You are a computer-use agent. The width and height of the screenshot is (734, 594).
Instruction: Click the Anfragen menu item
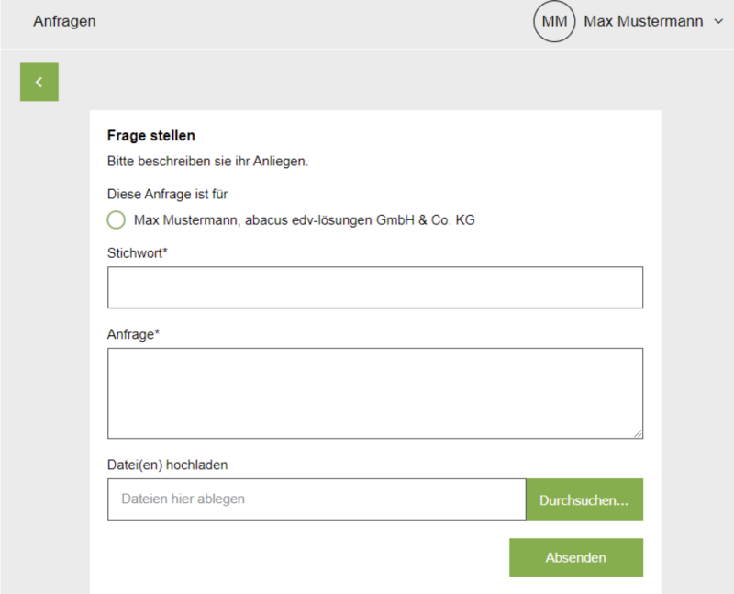tap(64, 21)
